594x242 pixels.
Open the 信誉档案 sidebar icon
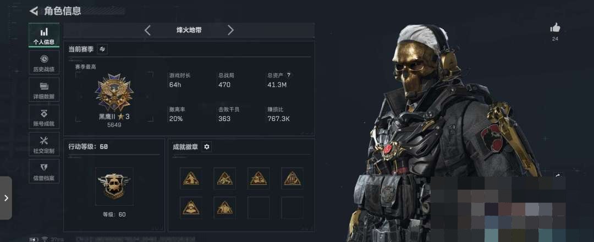(x=44, y=172)
